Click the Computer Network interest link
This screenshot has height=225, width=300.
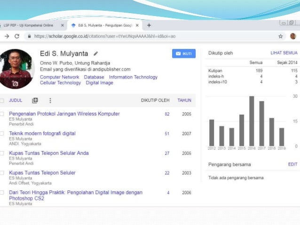(60, 77)
